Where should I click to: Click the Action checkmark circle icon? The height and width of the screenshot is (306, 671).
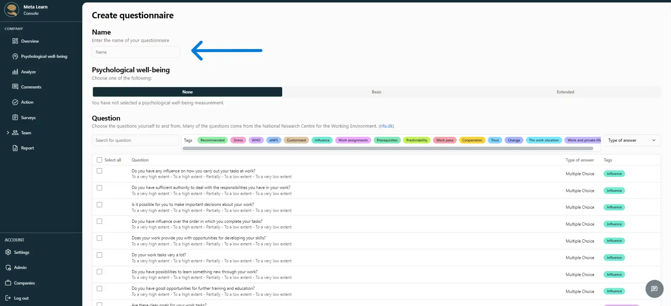coord(15,102)
